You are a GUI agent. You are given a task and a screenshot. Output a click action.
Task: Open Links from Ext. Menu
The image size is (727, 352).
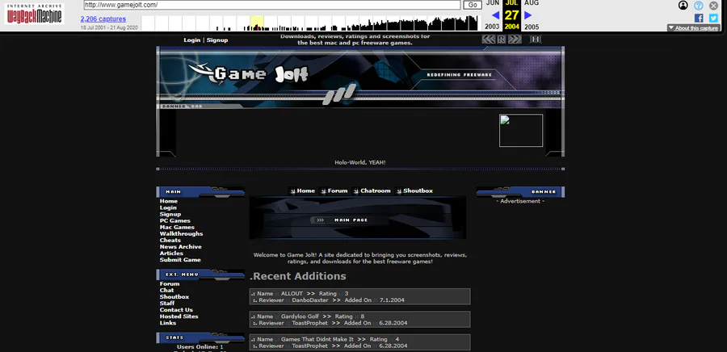[x=168, y=323]
